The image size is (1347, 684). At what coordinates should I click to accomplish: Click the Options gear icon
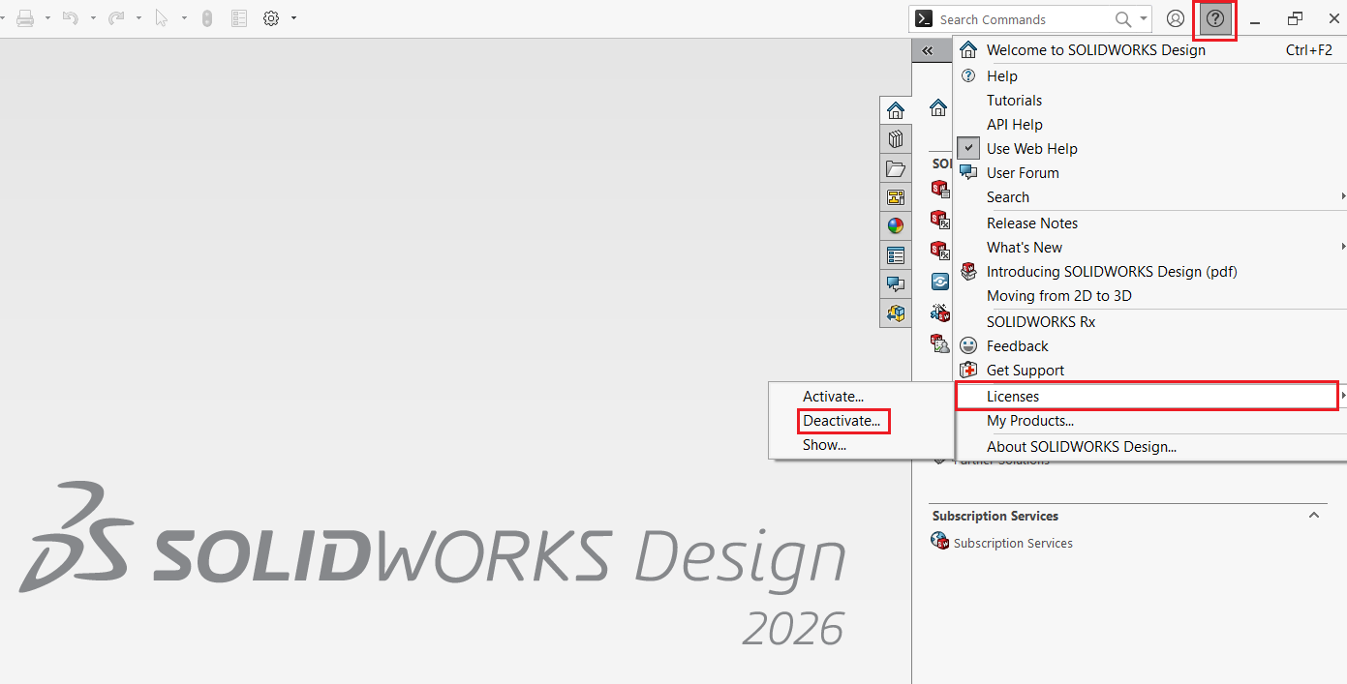tap(271, 18)
